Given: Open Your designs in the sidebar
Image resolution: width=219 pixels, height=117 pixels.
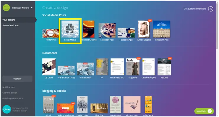Looking at the screenshot, I should tap(9, 20).
